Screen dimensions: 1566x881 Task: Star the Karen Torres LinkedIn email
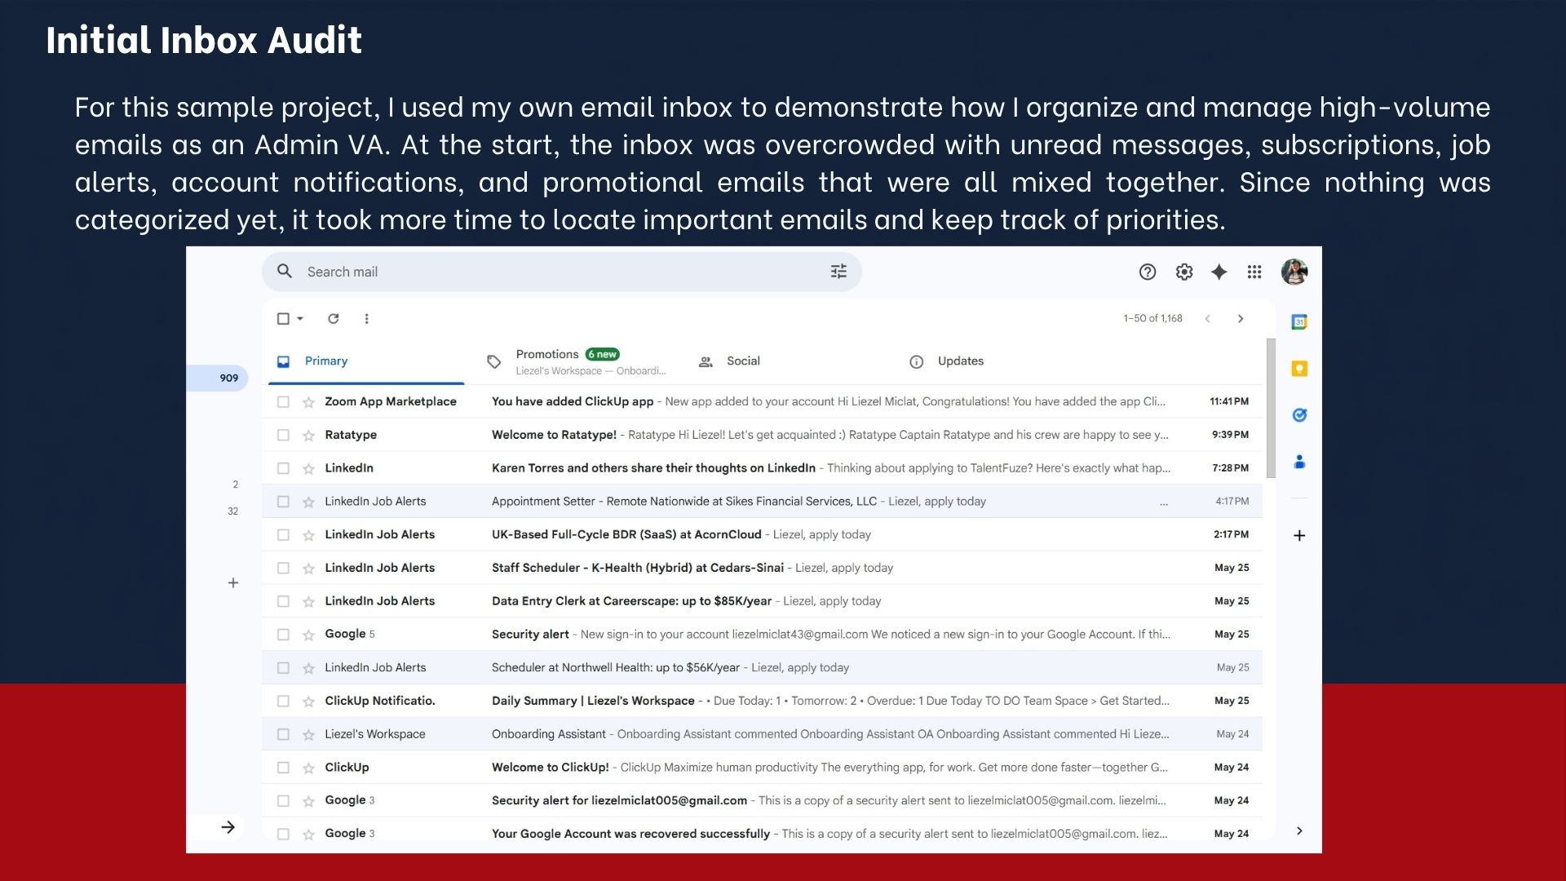click(308, 468)
